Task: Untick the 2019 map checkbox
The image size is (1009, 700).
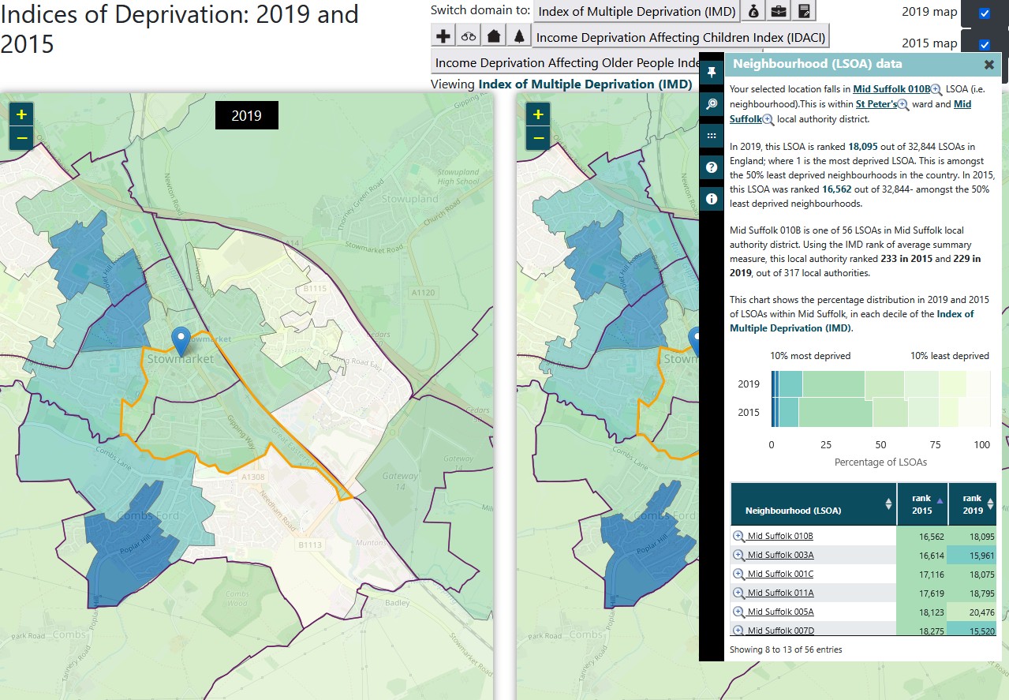Action: [x=985, y=13]
